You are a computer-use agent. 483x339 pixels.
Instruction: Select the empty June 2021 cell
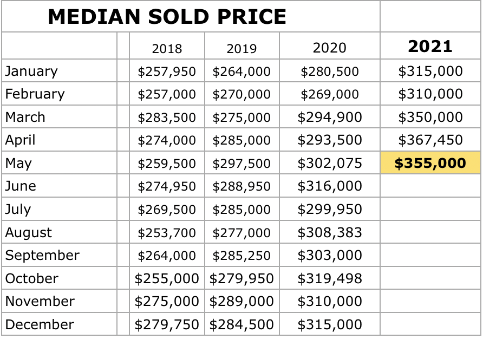point(430,186)
